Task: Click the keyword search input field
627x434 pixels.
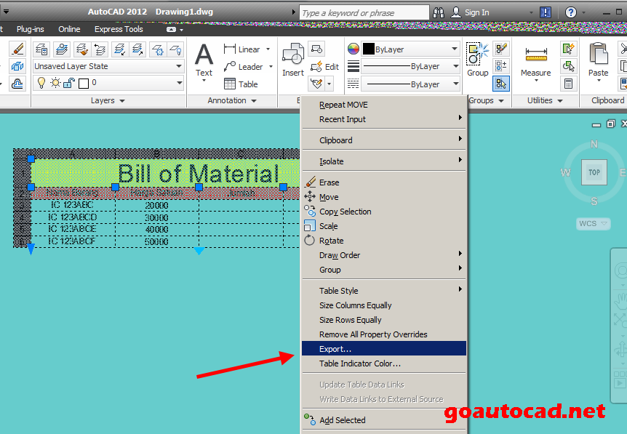Action: [364, 12]
